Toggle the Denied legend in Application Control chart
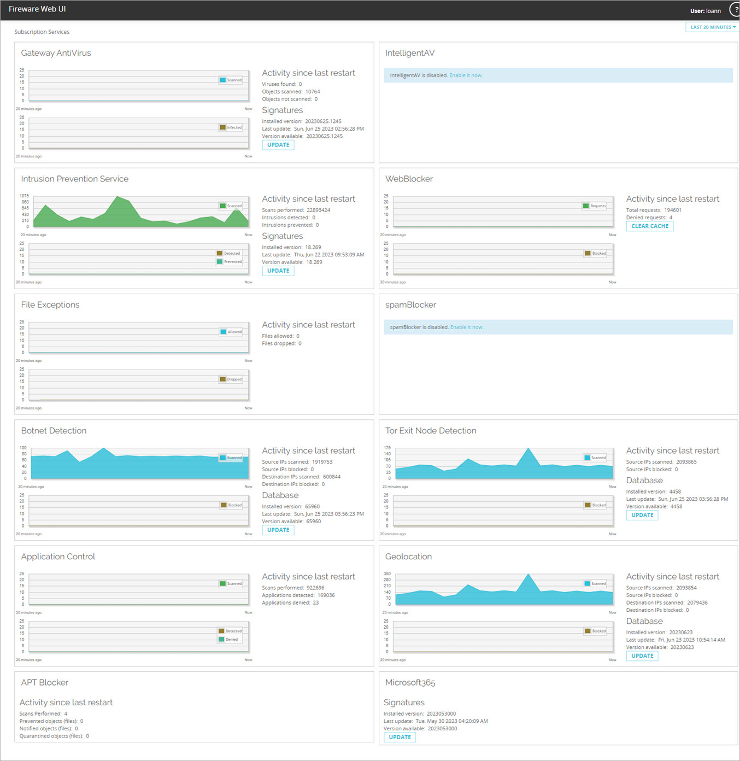This screenshot has height=761, width=740. (x=221, y=640)
